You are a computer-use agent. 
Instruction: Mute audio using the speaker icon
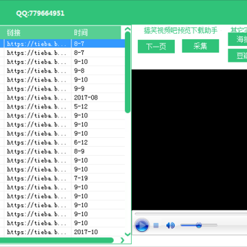pyautogui.click(x=170, y=226)
